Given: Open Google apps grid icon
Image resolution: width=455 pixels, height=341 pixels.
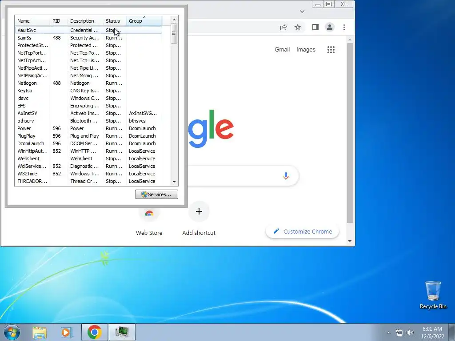Looking at the screenshot, I should 331,50.
